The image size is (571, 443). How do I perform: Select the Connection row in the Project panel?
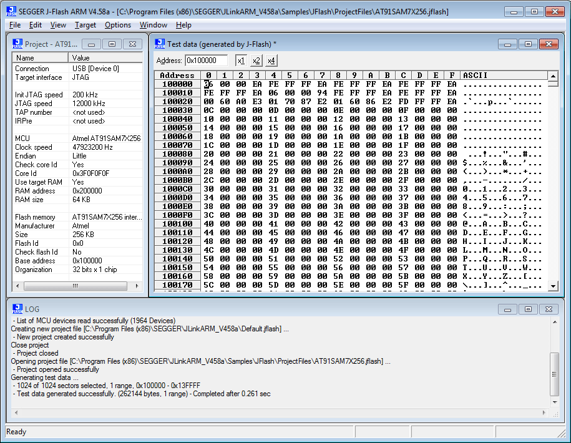point(62,68)
